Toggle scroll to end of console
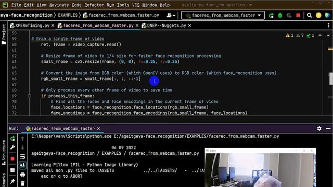The width and height of the screenshot is (333, 187). 22,165
